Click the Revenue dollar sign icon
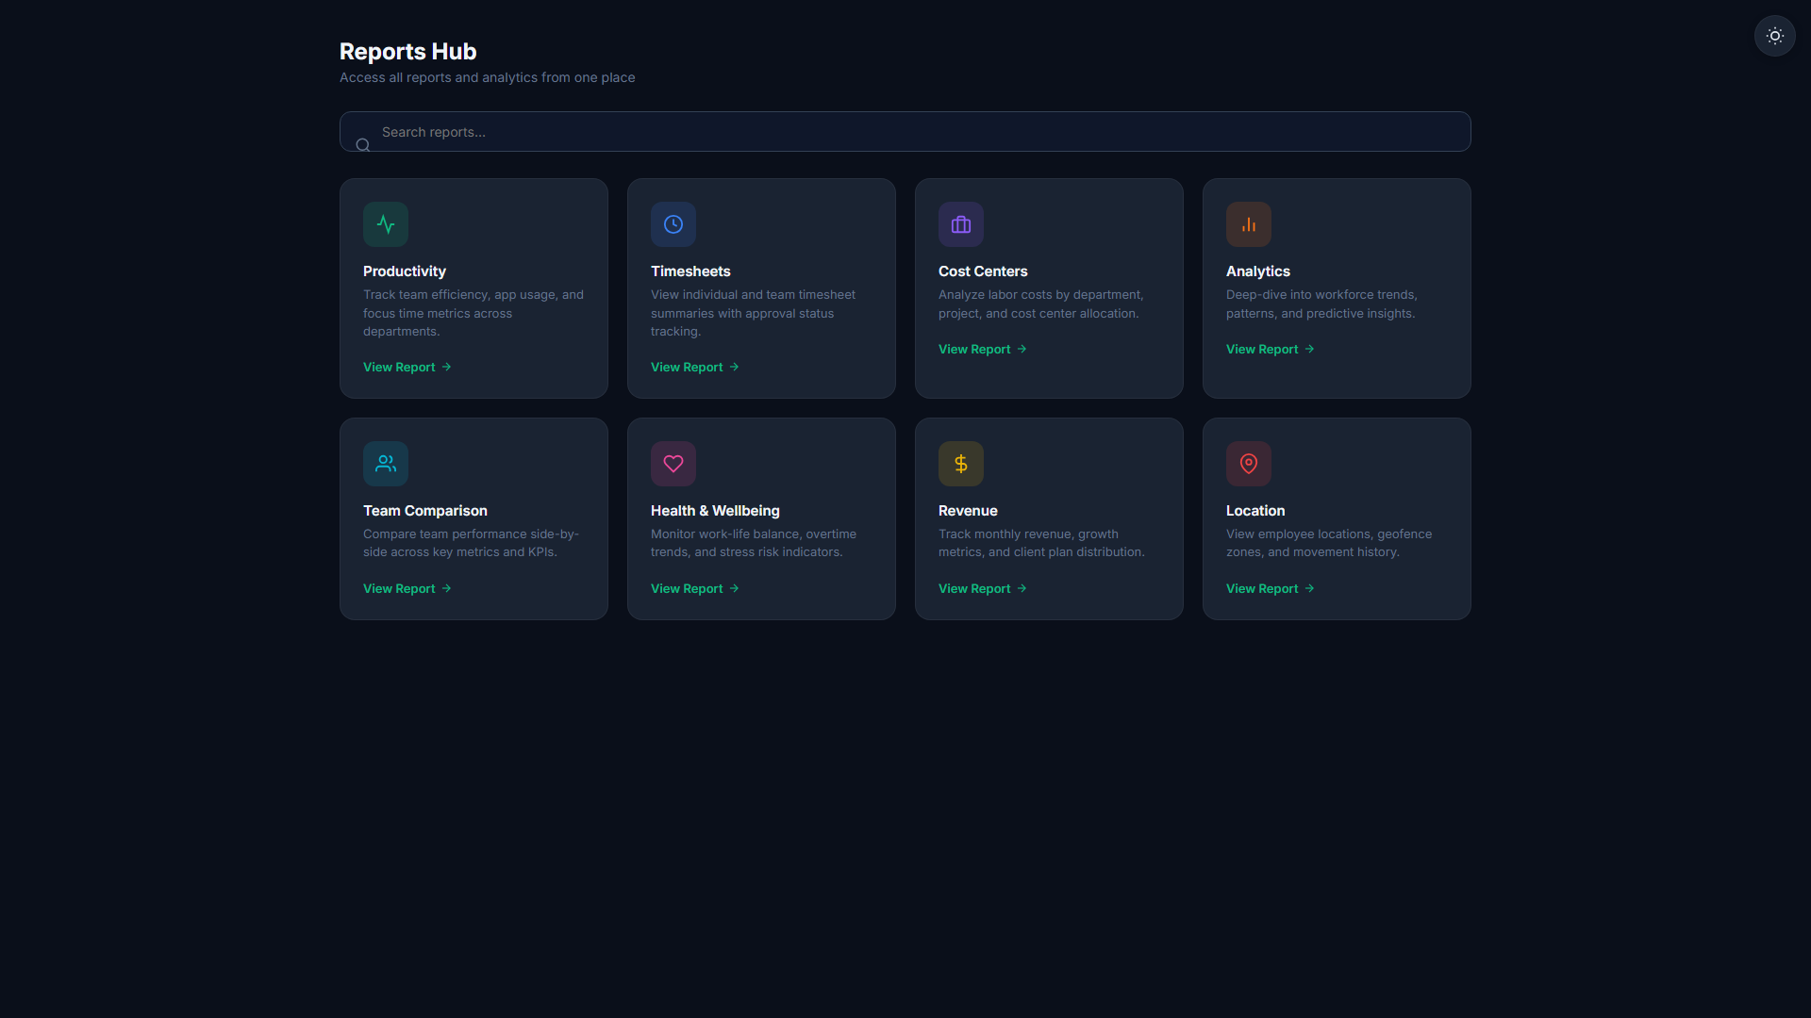Image resolution: width=1811 pixels, height=1018 pixels. pos(961,464)
